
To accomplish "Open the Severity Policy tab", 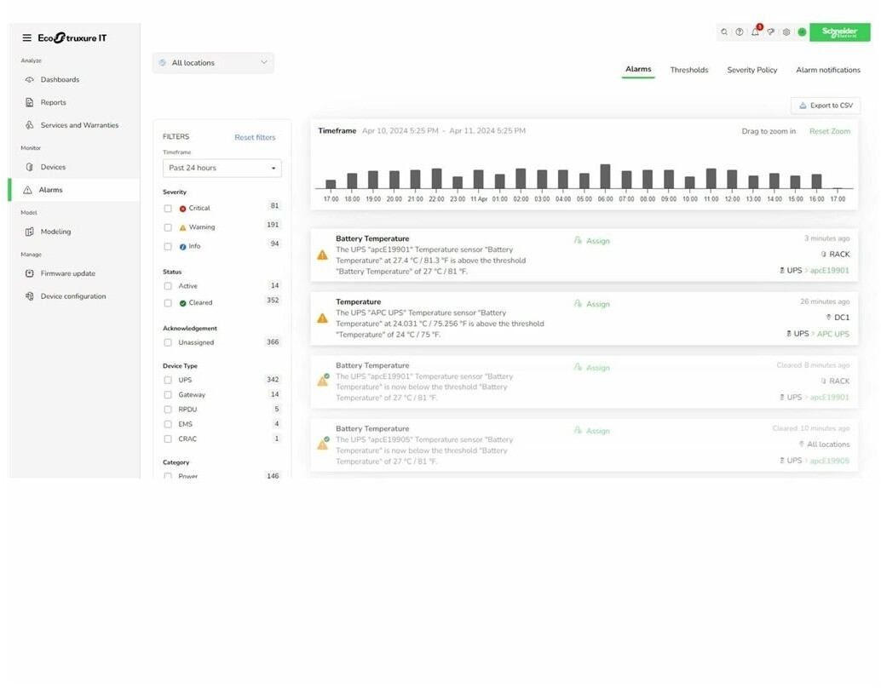I will 751,70.
